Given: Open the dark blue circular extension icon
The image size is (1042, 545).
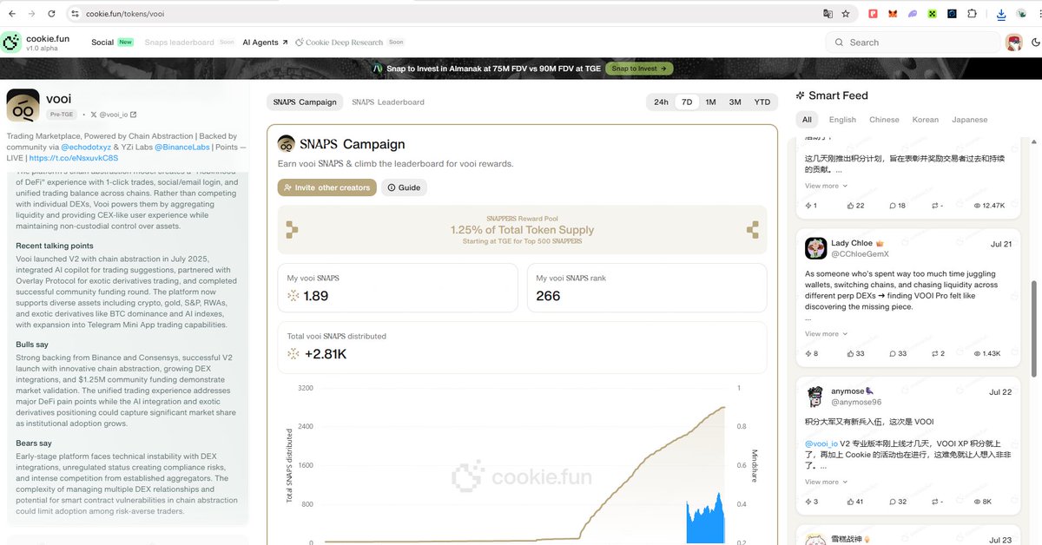Looking at the screenshot, I should (x=953, y=14).
